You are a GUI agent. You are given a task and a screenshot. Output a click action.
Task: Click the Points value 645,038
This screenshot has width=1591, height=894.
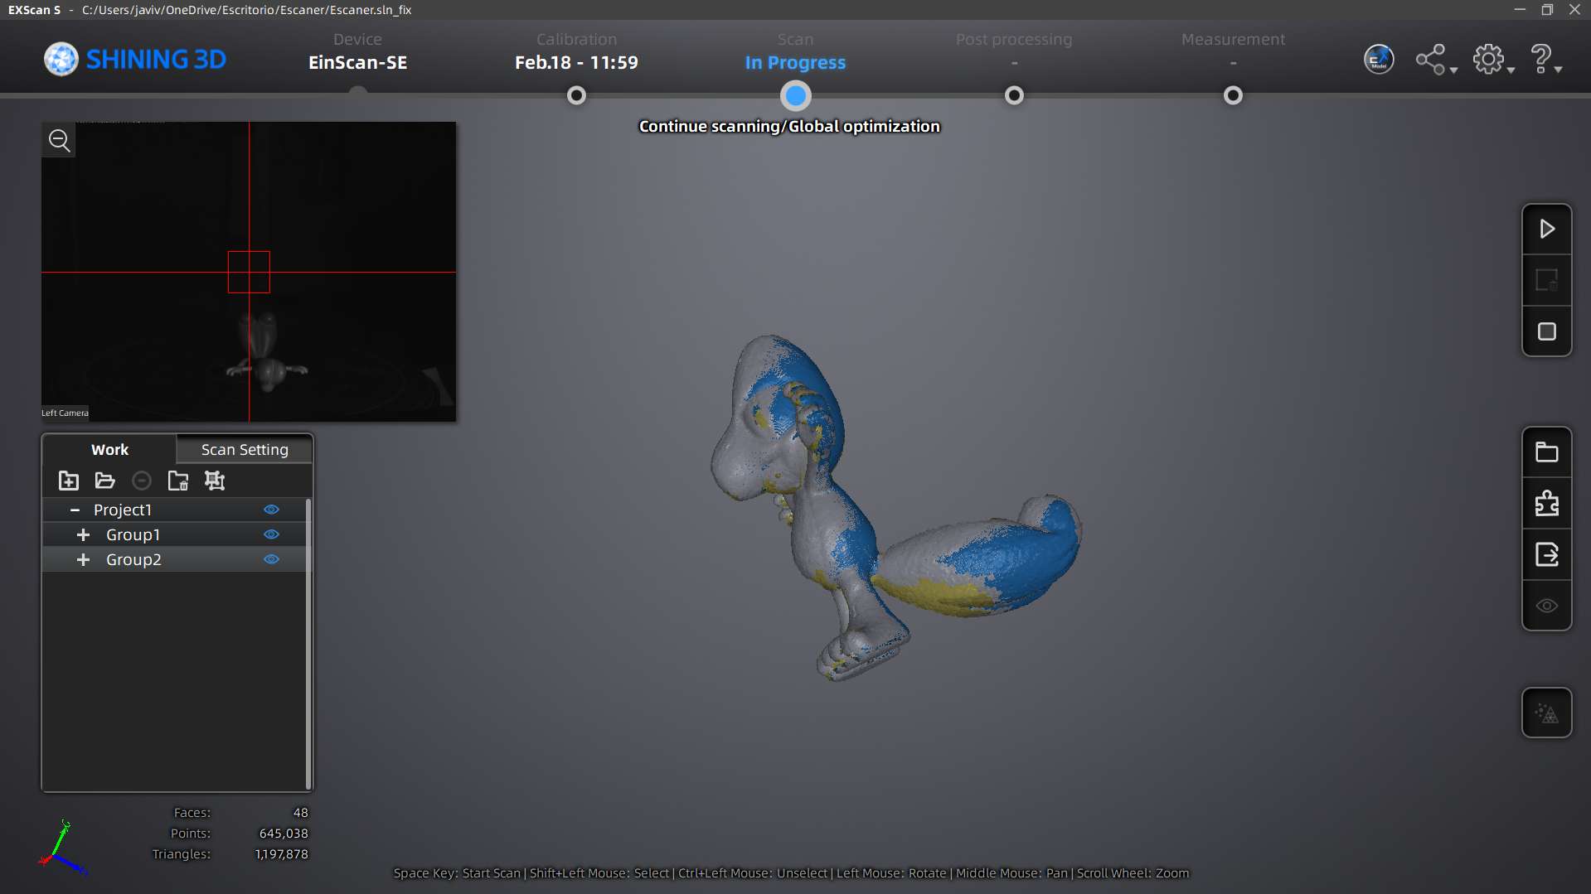tap(283, 834)
